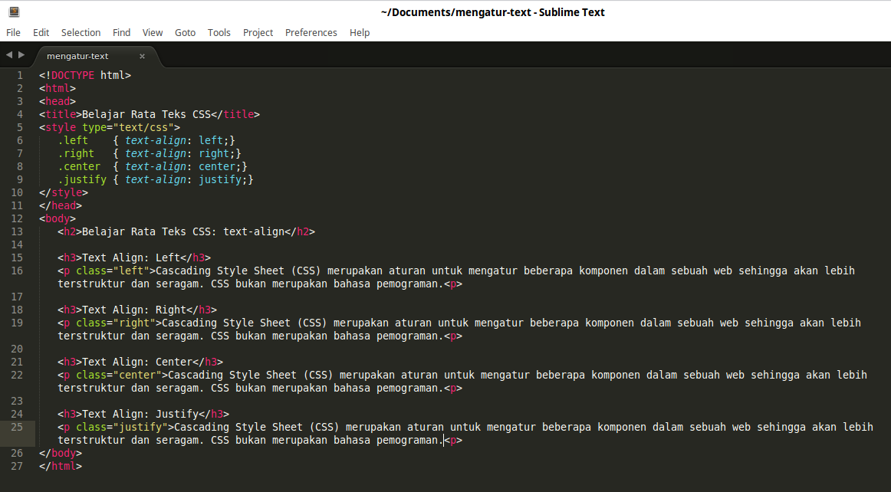
Task: Open the View menu
Action: point(152,32)
